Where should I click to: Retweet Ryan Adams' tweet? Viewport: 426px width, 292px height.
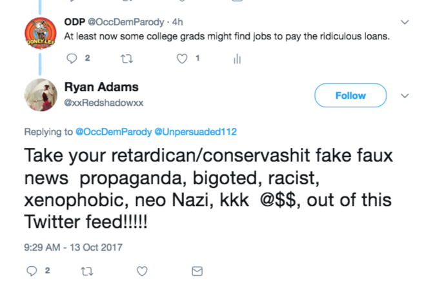point(87,271)
